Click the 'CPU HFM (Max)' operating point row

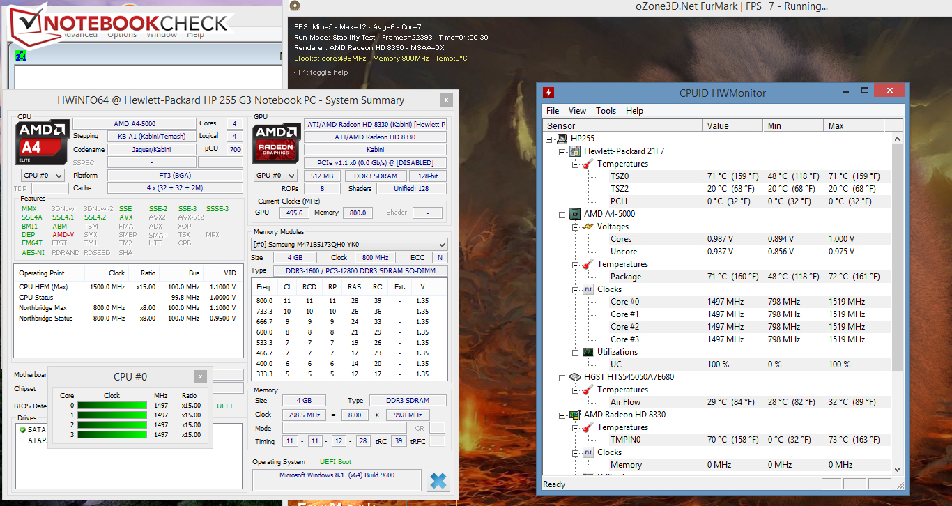point(128,286)
